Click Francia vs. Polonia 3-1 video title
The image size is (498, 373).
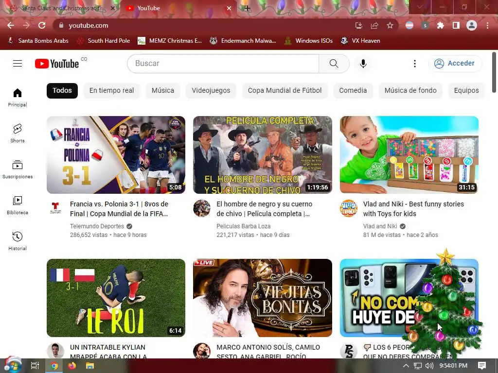119,209
